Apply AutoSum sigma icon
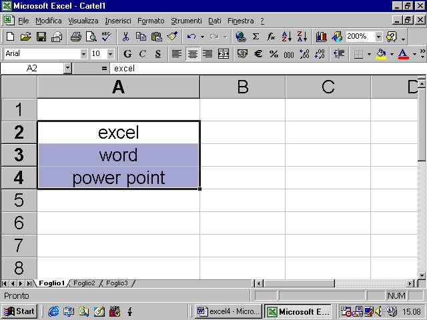Viewport: 427px width, 320px height. pos(256,37)
